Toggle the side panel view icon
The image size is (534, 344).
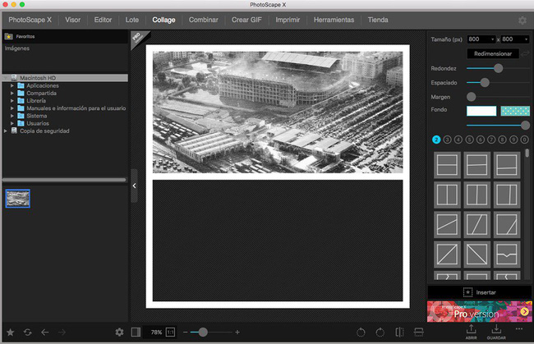136,332
